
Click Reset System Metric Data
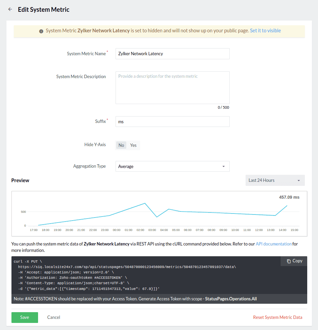click(278, 317)
